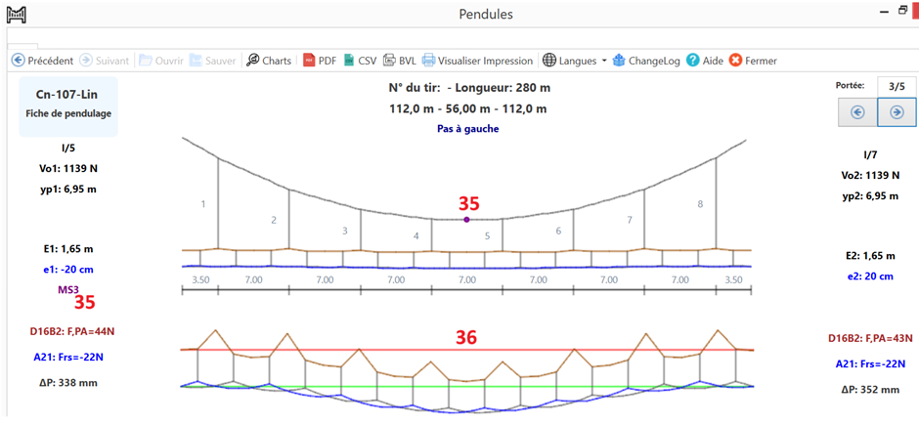Click the Portée 3/5 field
This screenshot has width=919, height=425.
896,86
